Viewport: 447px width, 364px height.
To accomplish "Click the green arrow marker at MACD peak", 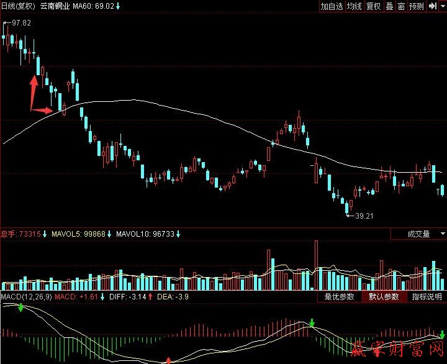I will point(312,323).
